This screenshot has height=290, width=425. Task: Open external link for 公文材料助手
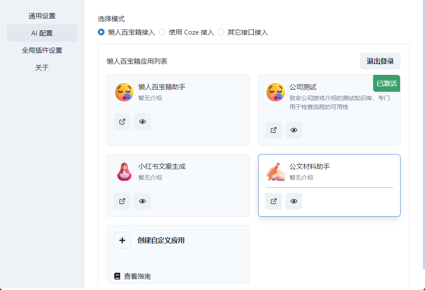(x=273, y=201)
